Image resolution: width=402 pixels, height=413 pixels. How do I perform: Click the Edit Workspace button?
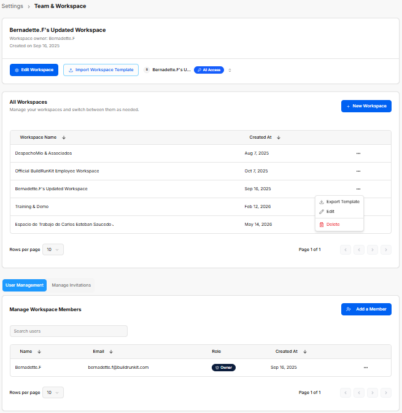click(x=34, y=70)
